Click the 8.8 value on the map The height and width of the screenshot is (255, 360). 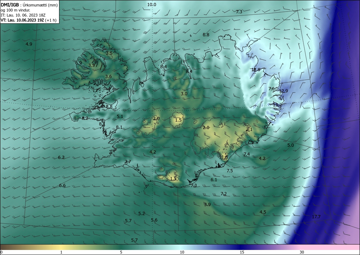tap(109, 106)
